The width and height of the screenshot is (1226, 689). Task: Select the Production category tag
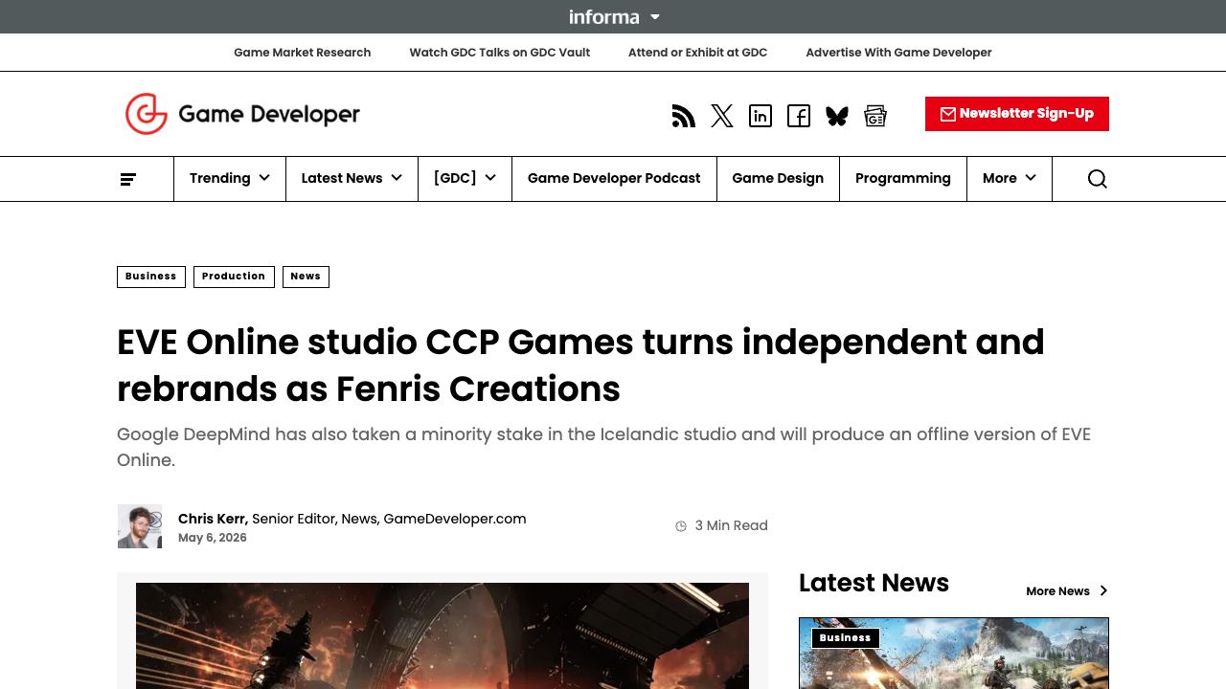point(234,277)
